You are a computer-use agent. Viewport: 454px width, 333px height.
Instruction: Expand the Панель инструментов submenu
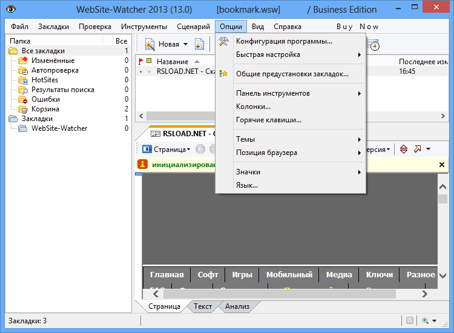coord(360,93)
